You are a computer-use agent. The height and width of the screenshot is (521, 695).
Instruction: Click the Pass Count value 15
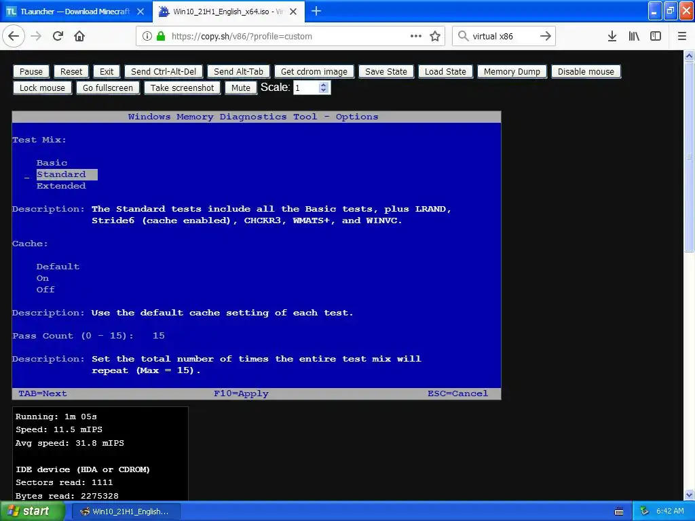point(159,336)
